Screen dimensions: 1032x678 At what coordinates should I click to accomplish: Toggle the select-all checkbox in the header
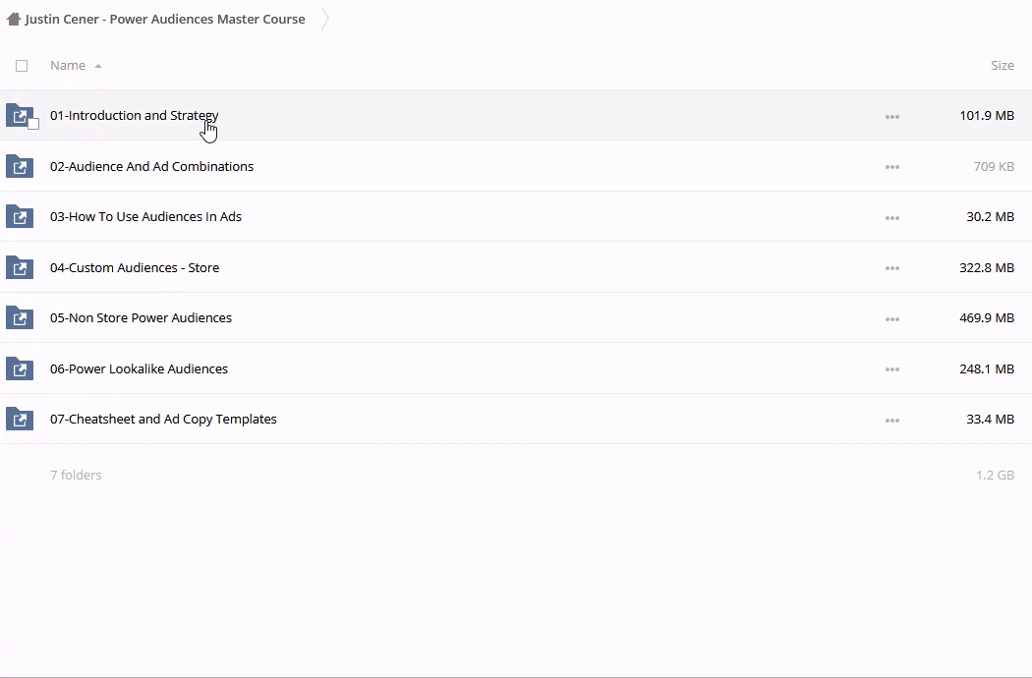[22, 66]
